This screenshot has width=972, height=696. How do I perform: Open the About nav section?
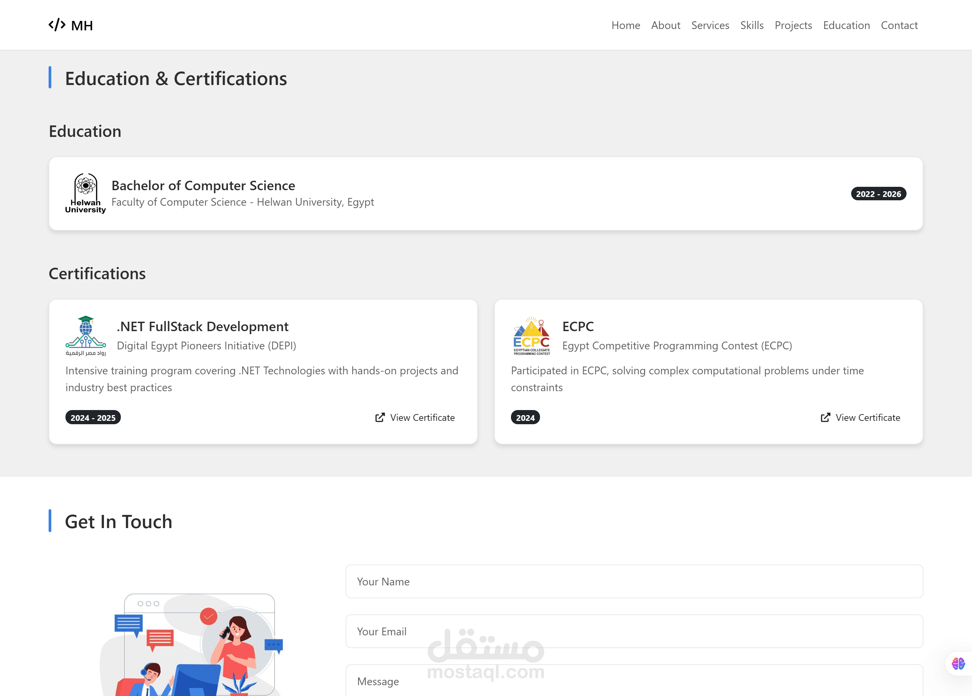pos(665,25)
